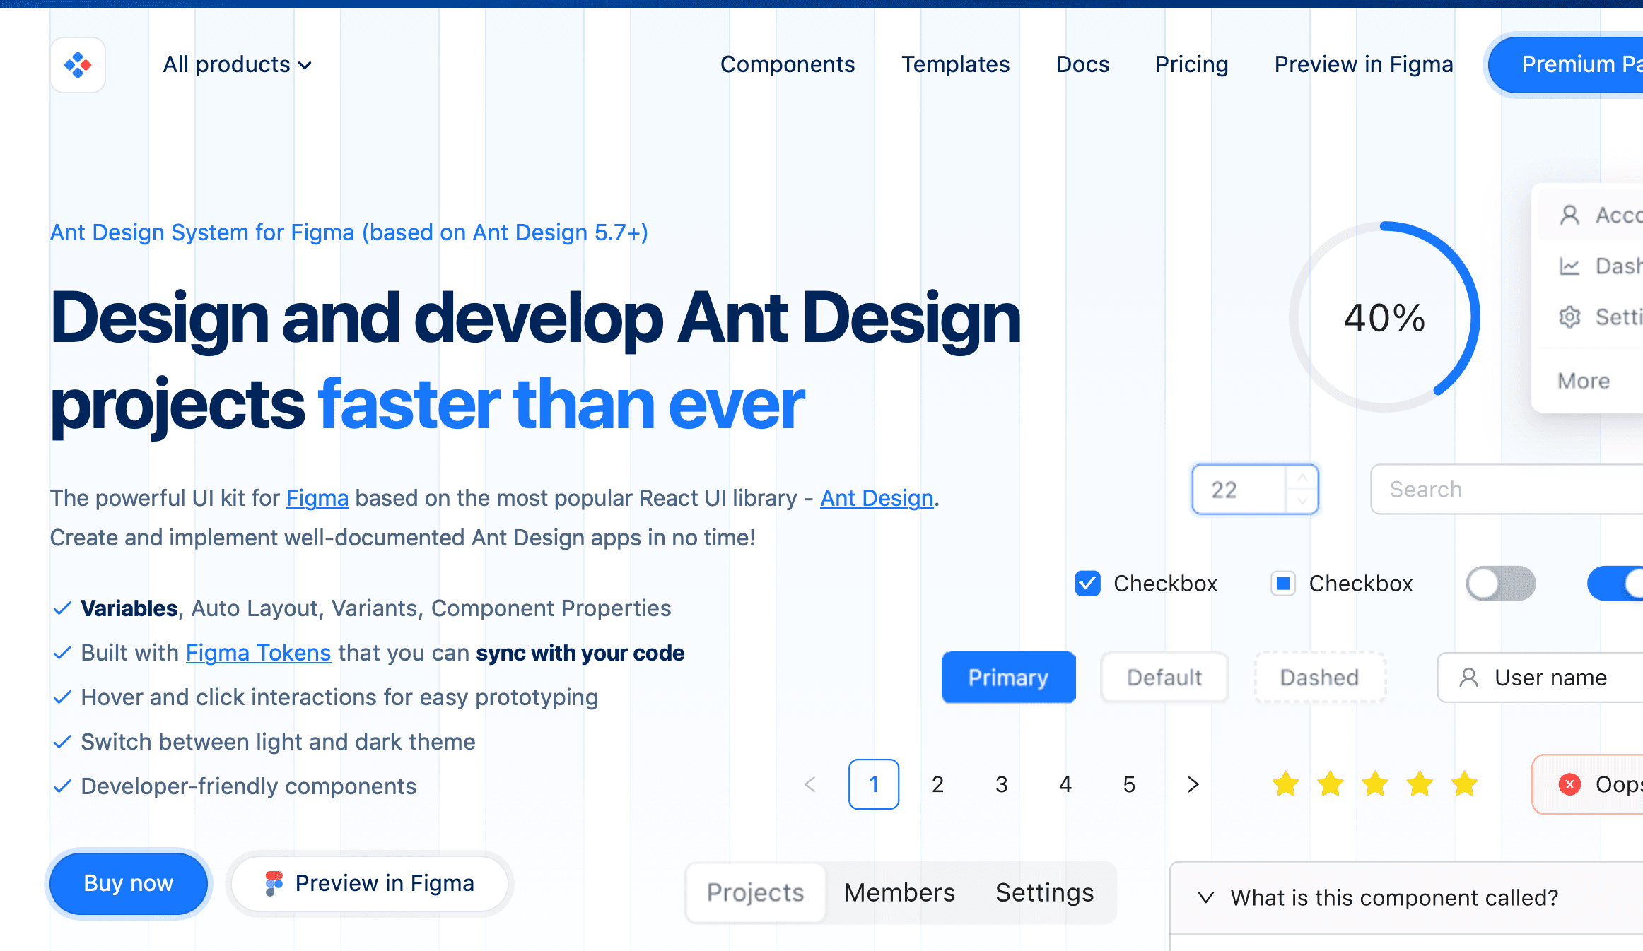
Task: Open the All products dropdown
Action: [x=238, y=65]
